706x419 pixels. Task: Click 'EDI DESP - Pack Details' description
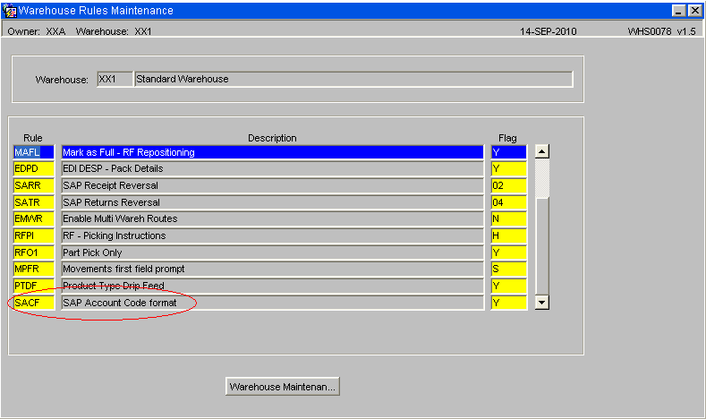272,168
